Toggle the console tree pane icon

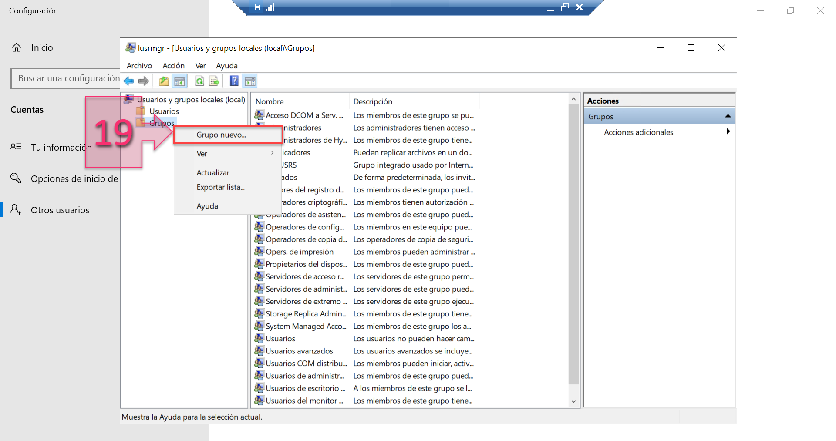pos(179,81)
